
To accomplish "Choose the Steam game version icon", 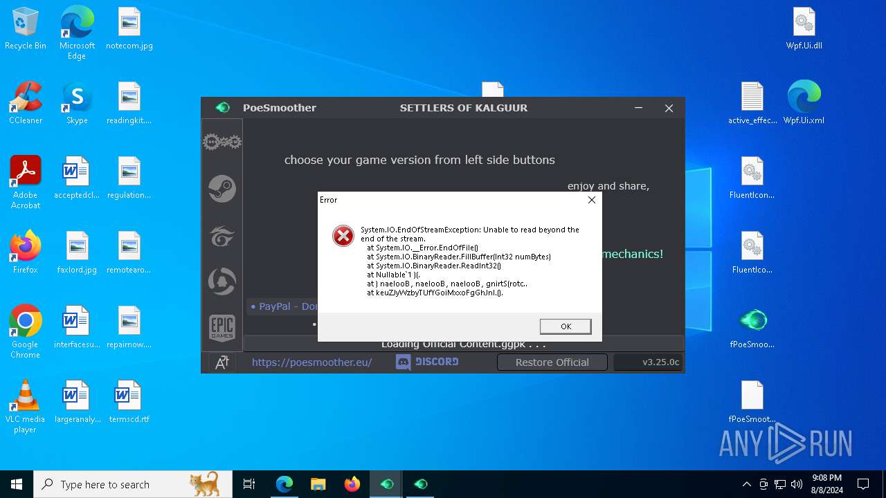I will point(222,189).
